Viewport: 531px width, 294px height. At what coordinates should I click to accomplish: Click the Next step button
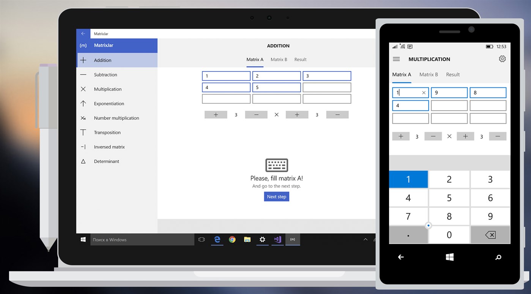(x=276, y=196)
